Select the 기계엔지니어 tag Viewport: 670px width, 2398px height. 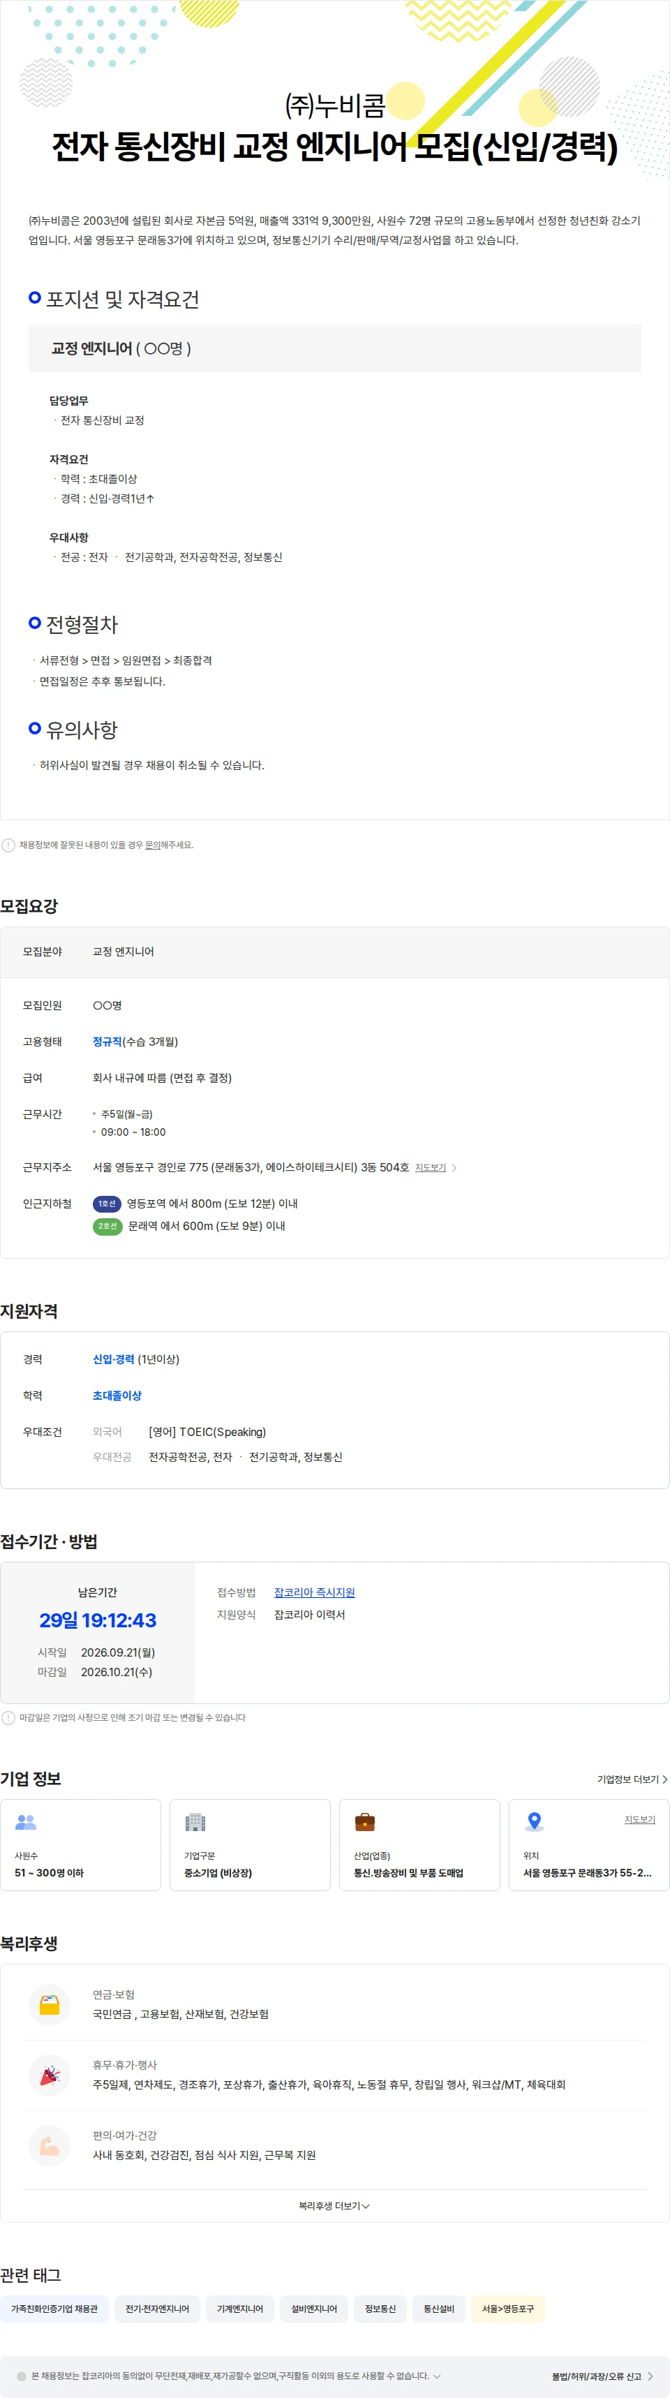pyautogui.click(x=240, y=2309)
